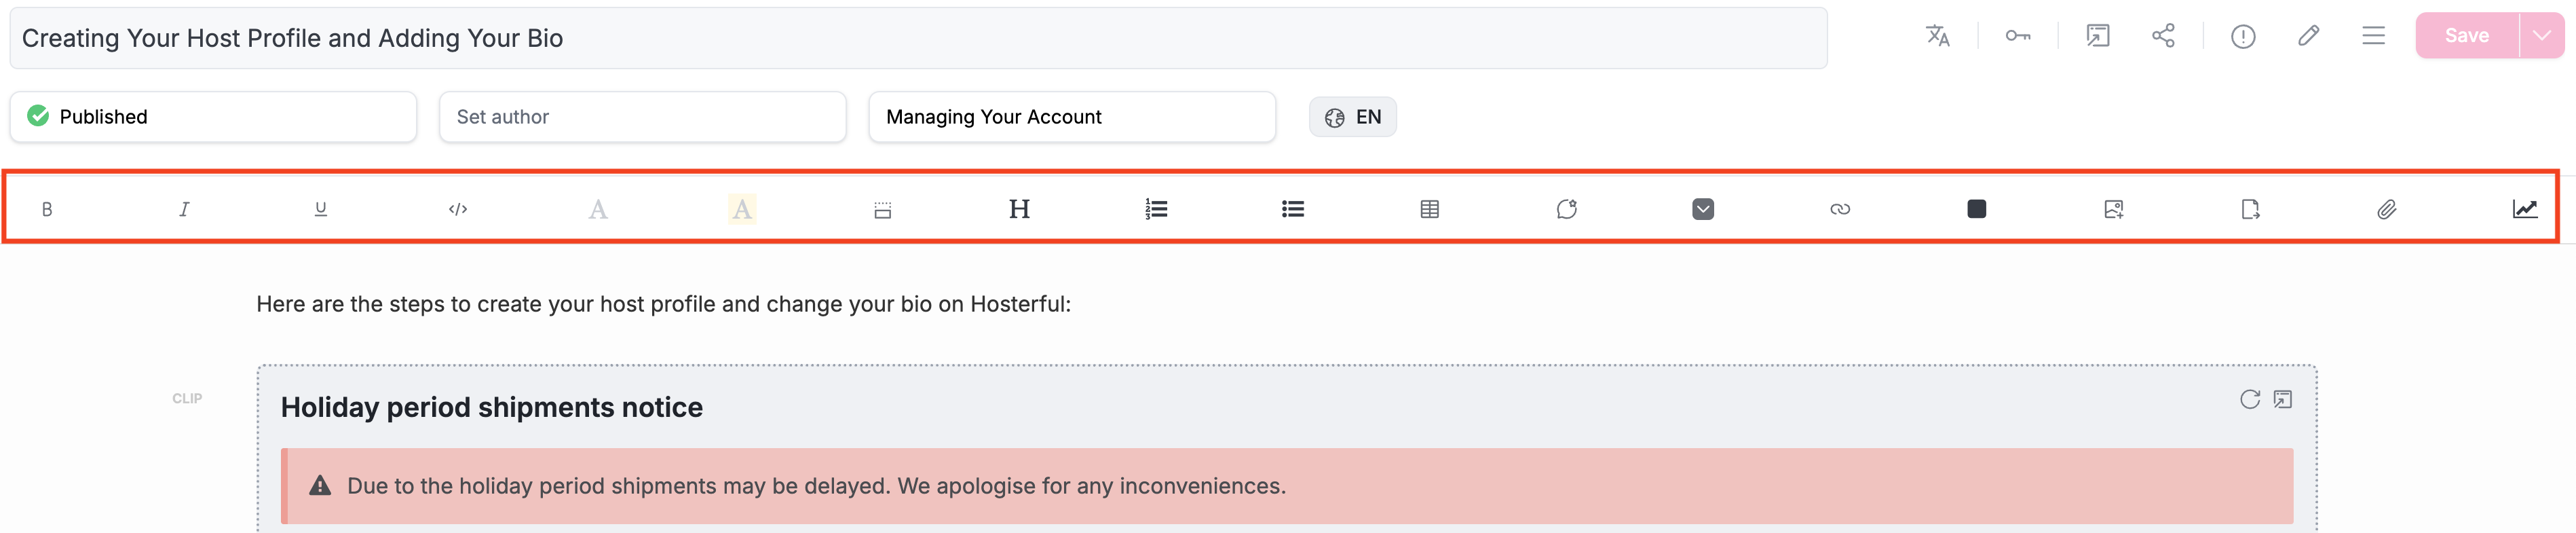2576x533 pixels.
Task: Toggle underline formatting in the toolbar
Action: (x=321, y=209)
